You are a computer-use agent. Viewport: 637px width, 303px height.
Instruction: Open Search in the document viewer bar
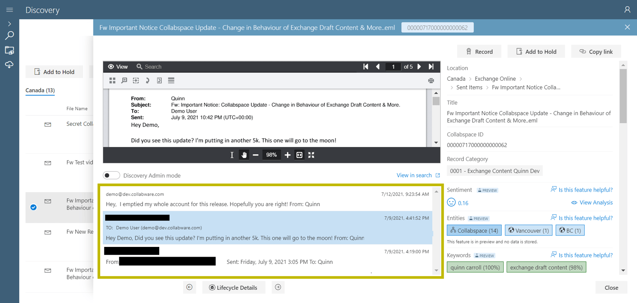click(149, 67)
